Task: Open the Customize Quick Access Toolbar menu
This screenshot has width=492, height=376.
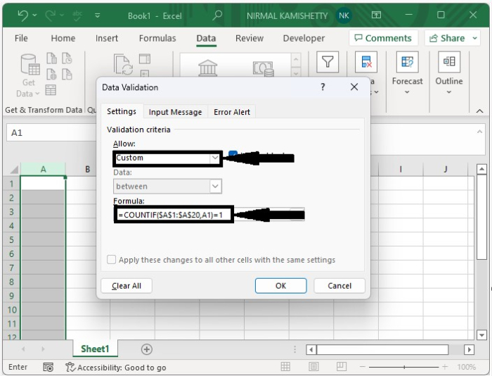Action: [x=98, y=15]
